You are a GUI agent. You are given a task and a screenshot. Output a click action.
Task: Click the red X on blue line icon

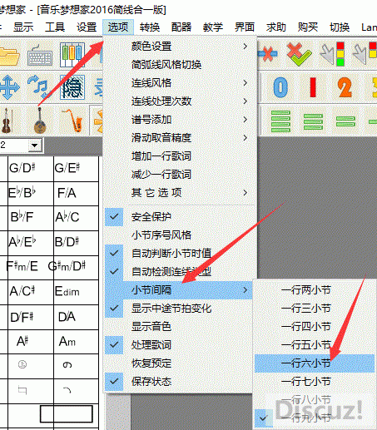click(x=267, y=54)
